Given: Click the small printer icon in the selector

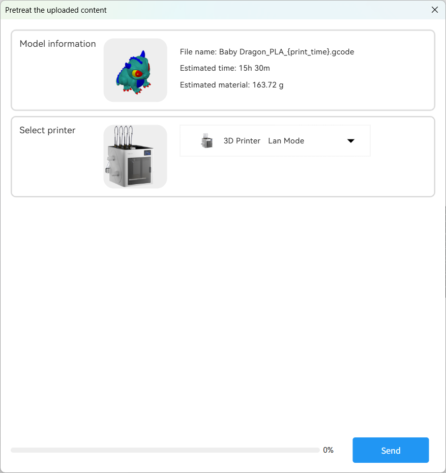Looking at the screenshot, I should 206,141.
